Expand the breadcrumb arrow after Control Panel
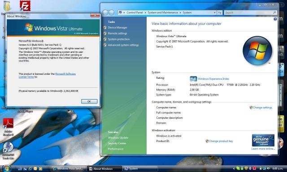Viewport: 287px width, 172px height. click(x=145, y=13)
